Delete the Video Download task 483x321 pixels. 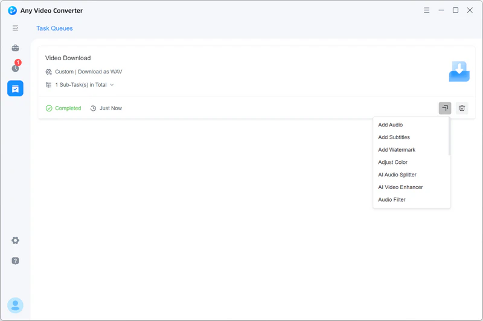click(x=462, y=108)
